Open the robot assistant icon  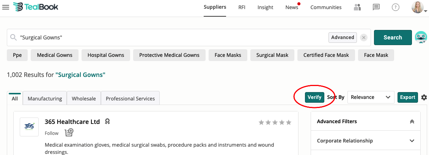[x=421, y=38]
